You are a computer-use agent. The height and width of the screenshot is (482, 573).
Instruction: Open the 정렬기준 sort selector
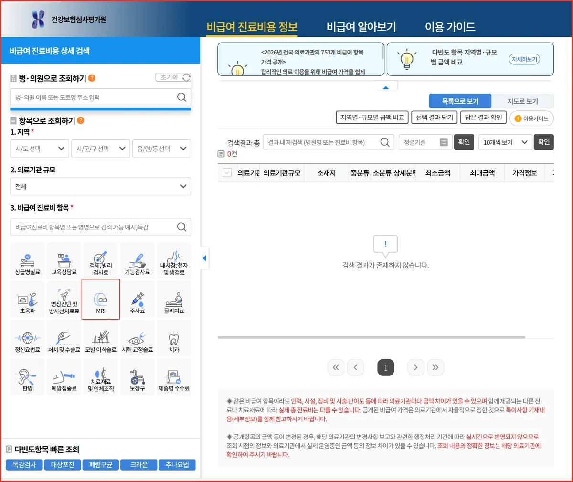click(x=425, y=142)
